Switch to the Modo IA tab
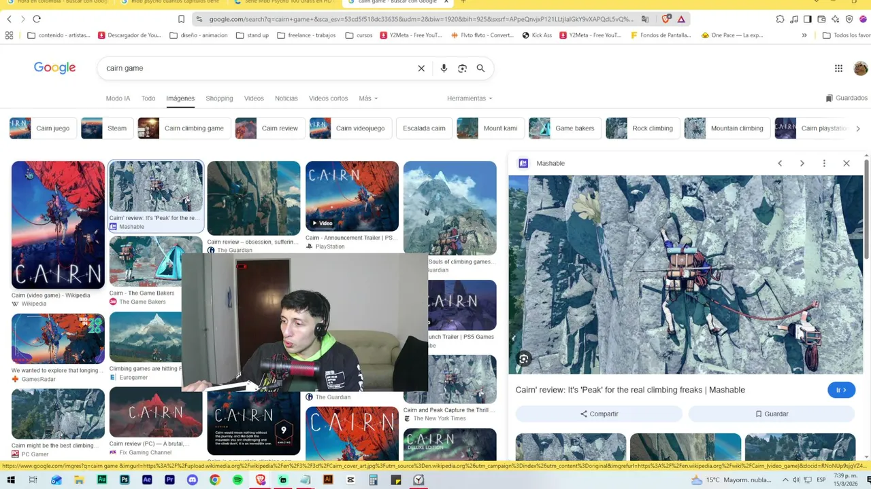Image resolution: width=871 pixels, height=489 pixels. pyautogui.click(x=118, y=98)
